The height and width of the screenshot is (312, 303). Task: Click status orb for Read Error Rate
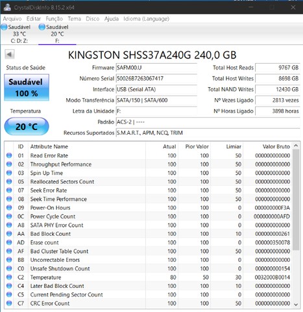pyautogui.click(x=9, y=155)
